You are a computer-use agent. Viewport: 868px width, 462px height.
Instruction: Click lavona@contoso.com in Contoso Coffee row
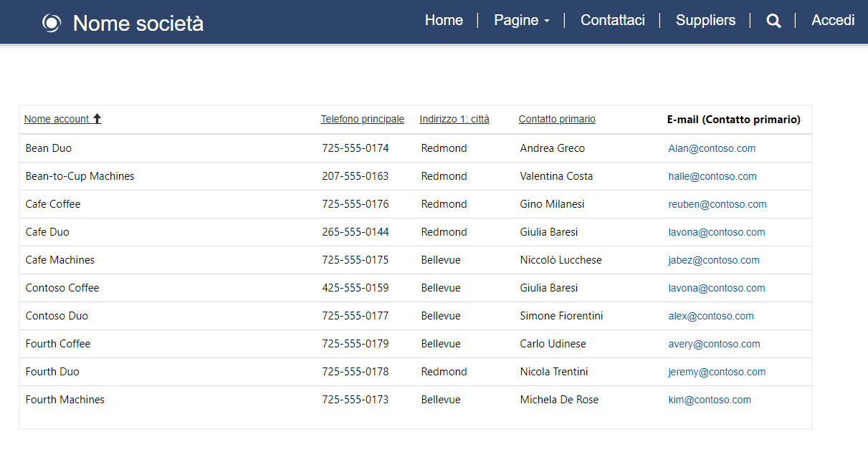tap(717, 288)
